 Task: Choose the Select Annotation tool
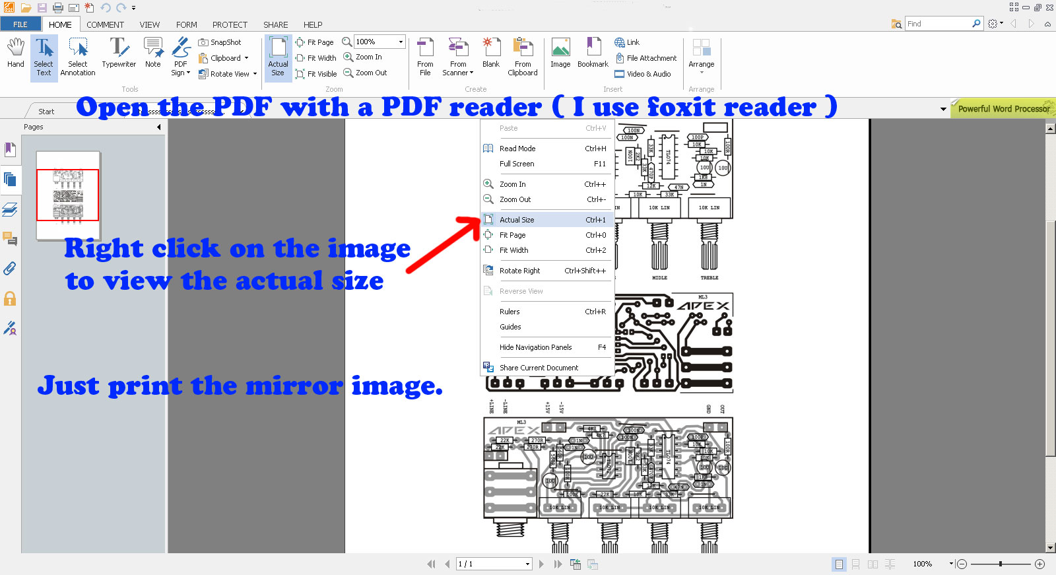click(x=78, y=57)
